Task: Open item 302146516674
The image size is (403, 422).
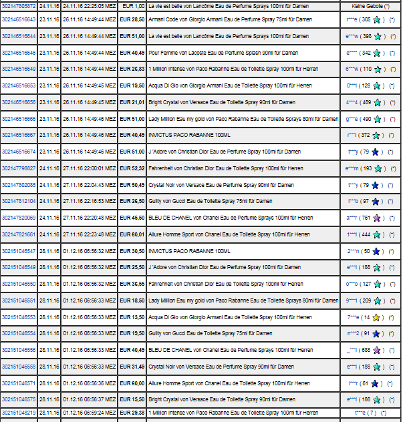Action: click(x=19, y=152)
